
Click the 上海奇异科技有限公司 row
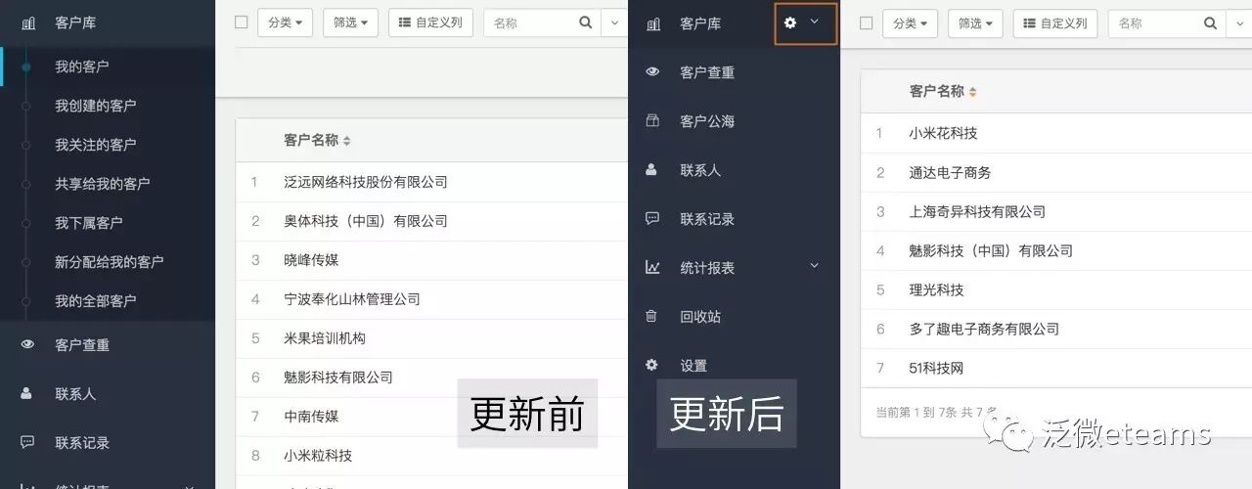(x=1056, y=211)
